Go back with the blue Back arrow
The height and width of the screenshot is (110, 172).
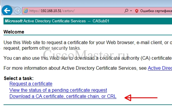point(7,11)
